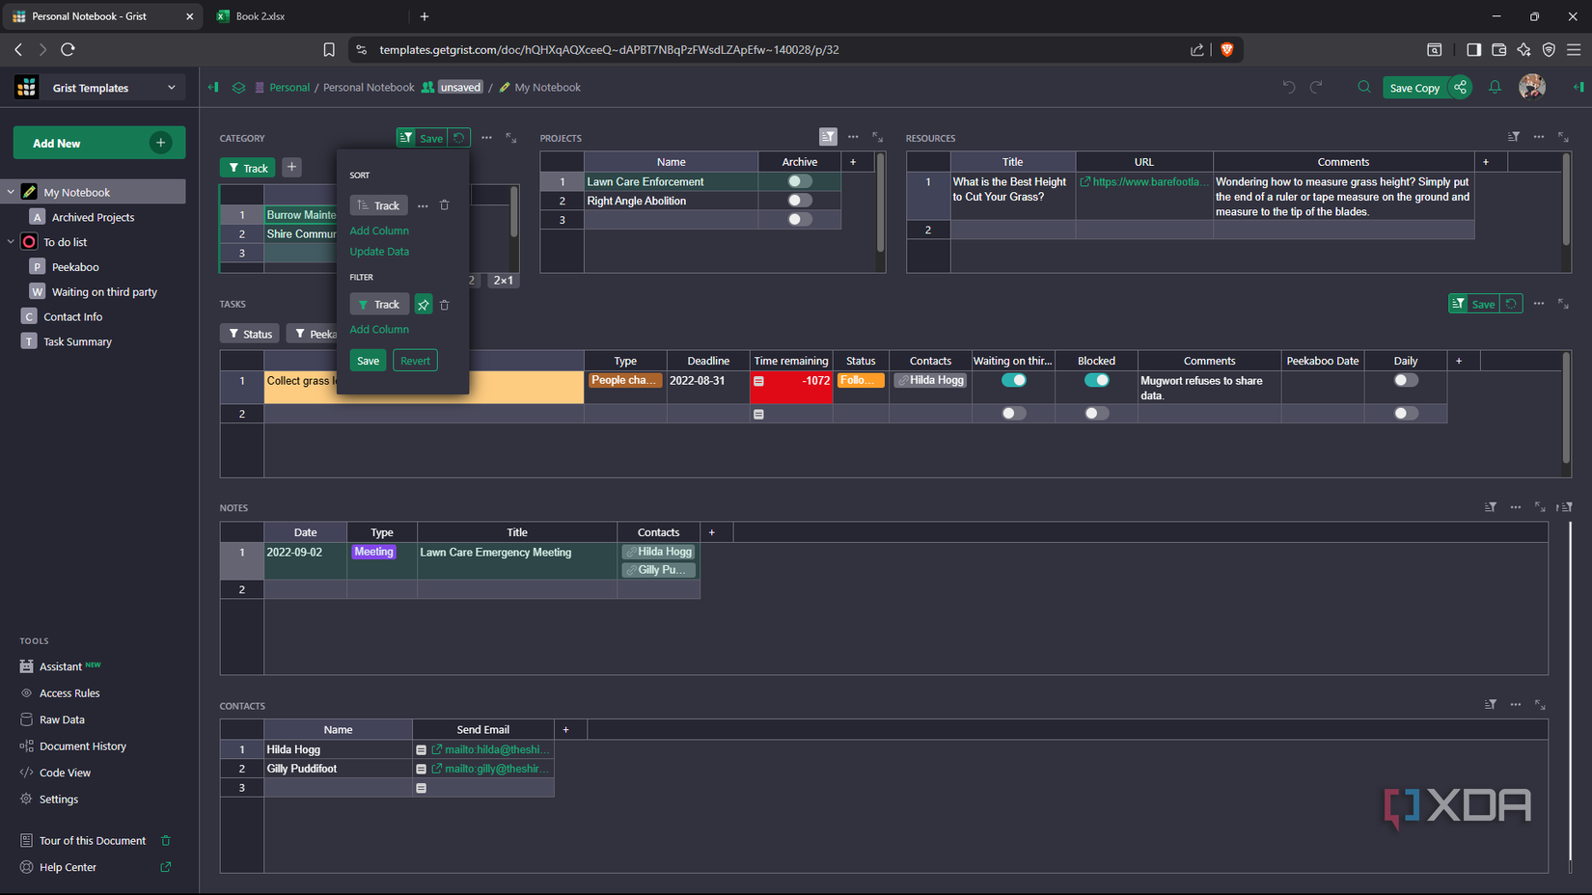The image size is (1592, 895).
Task: Turn off the Daily toggle on Collect grass task
Action: click(x=1405, y=379)
